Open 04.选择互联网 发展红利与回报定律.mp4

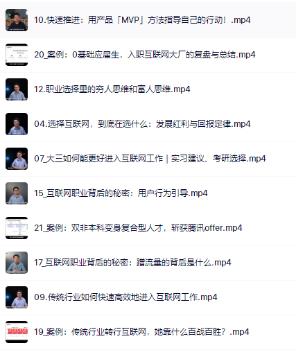[142, 124]
